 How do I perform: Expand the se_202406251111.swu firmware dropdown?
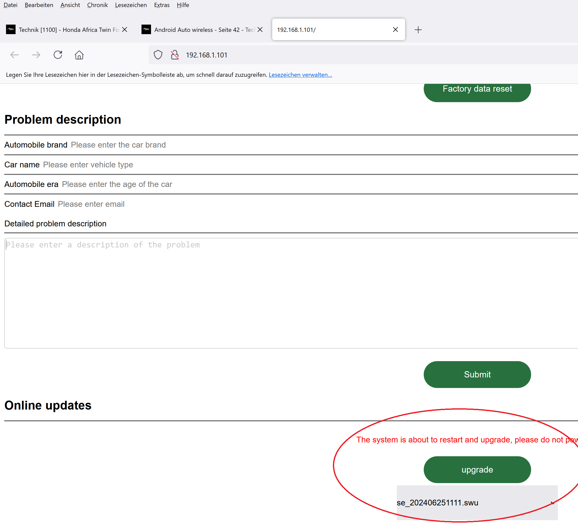click(x=477, y=503)
